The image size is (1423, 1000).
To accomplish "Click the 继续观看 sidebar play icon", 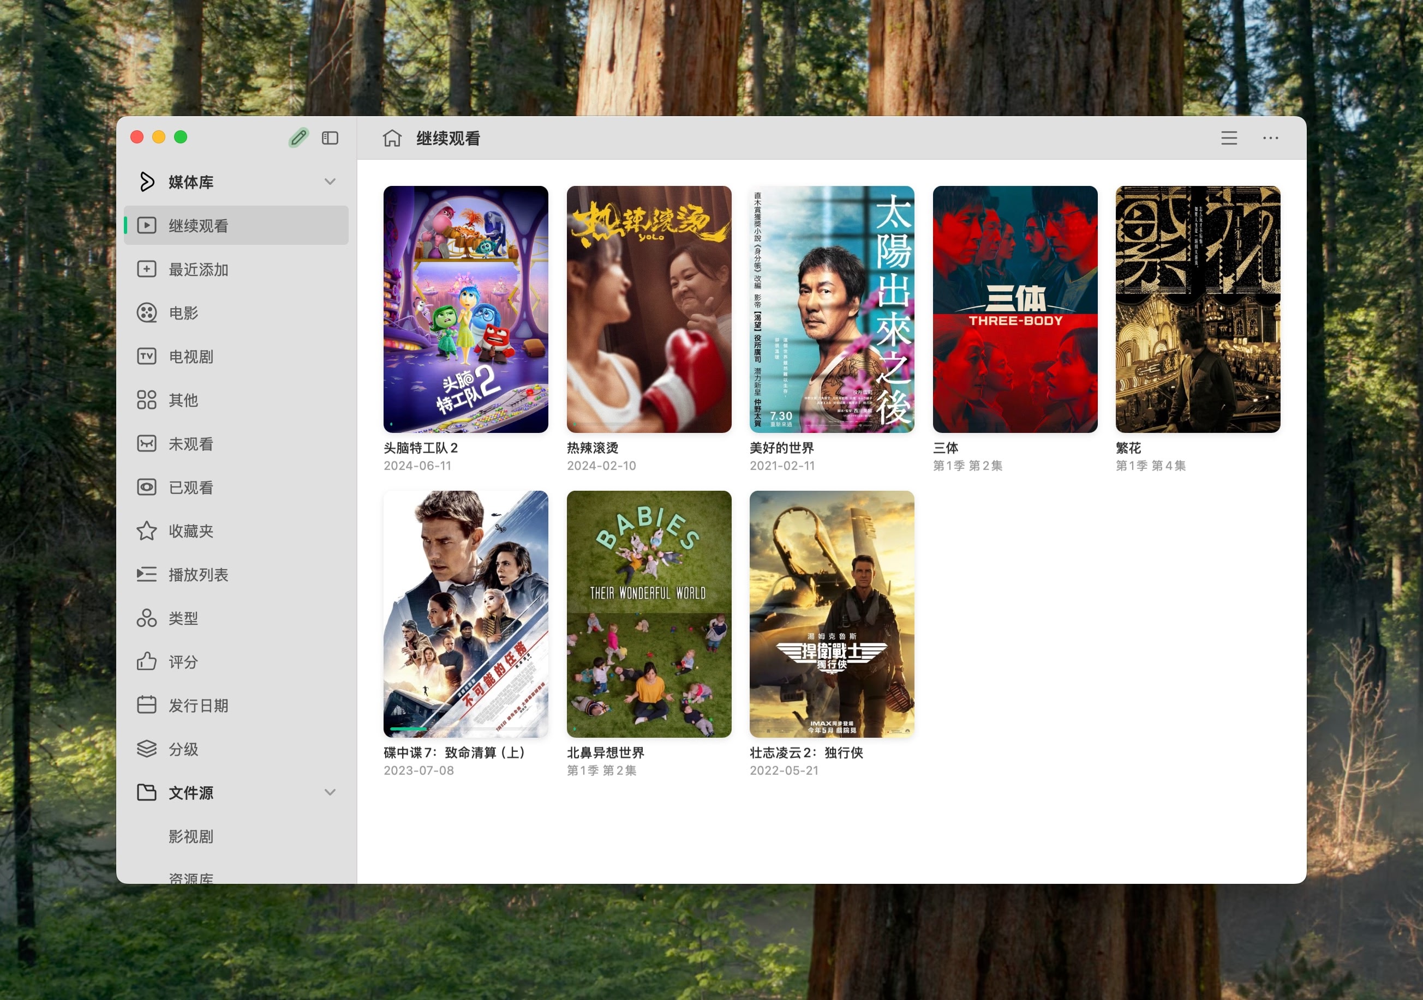I will click(147, 225).
